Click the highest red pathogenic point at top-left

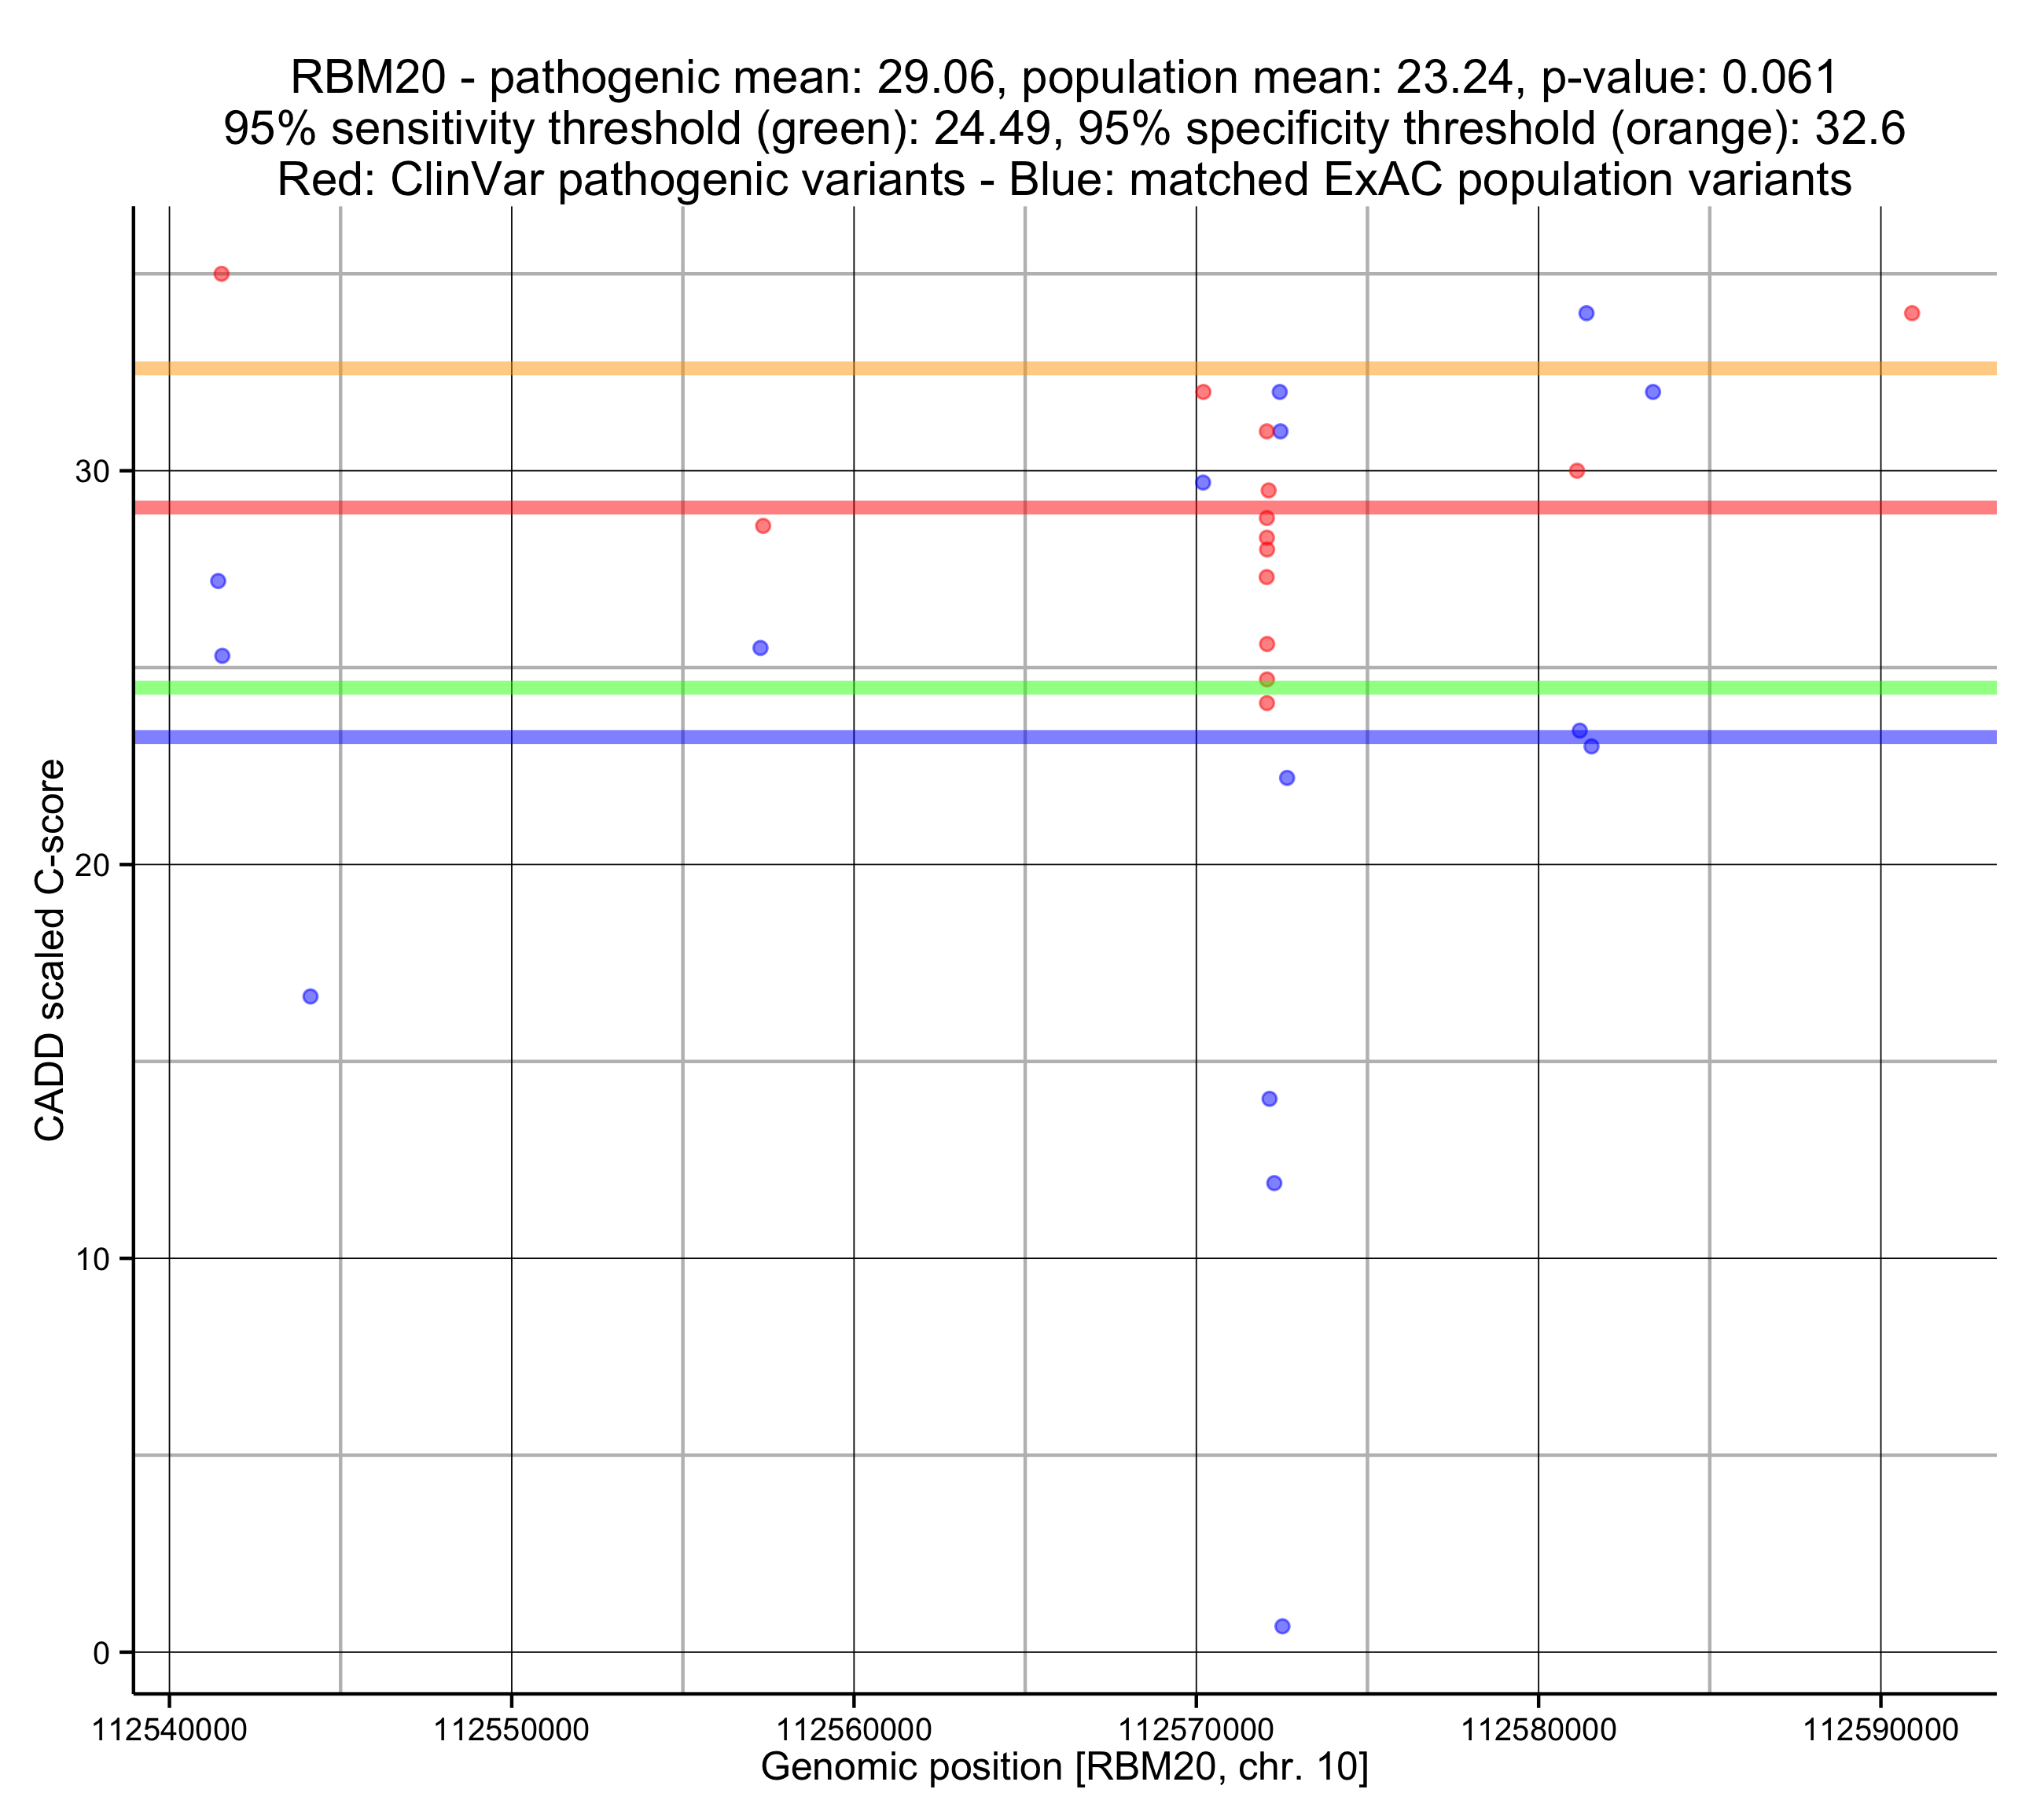point(221,273)
